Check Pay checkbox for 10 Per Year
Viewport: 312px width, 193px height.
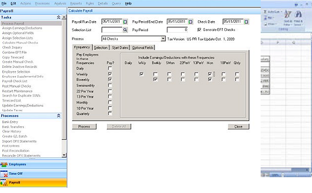110,108
